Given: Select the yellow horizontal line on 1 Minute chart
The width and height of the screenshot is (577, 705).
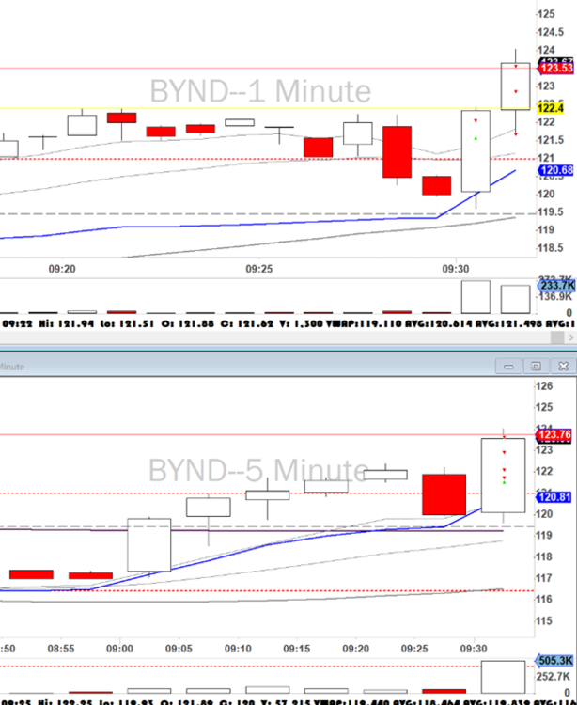Looking at the screenshot, I should [x=282, y=108].
